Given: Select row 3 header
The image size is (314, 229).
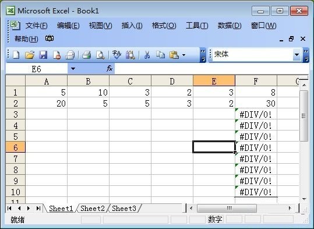Looking at the screenshot, I should [x=15, y=114].
